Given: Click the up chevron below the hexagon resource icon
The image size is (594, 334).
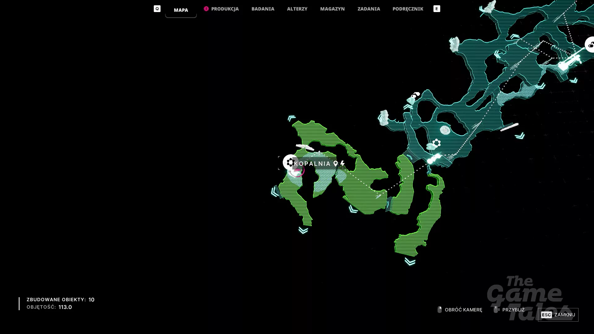Looking at the screenshot, I should (x=408, y=107).
